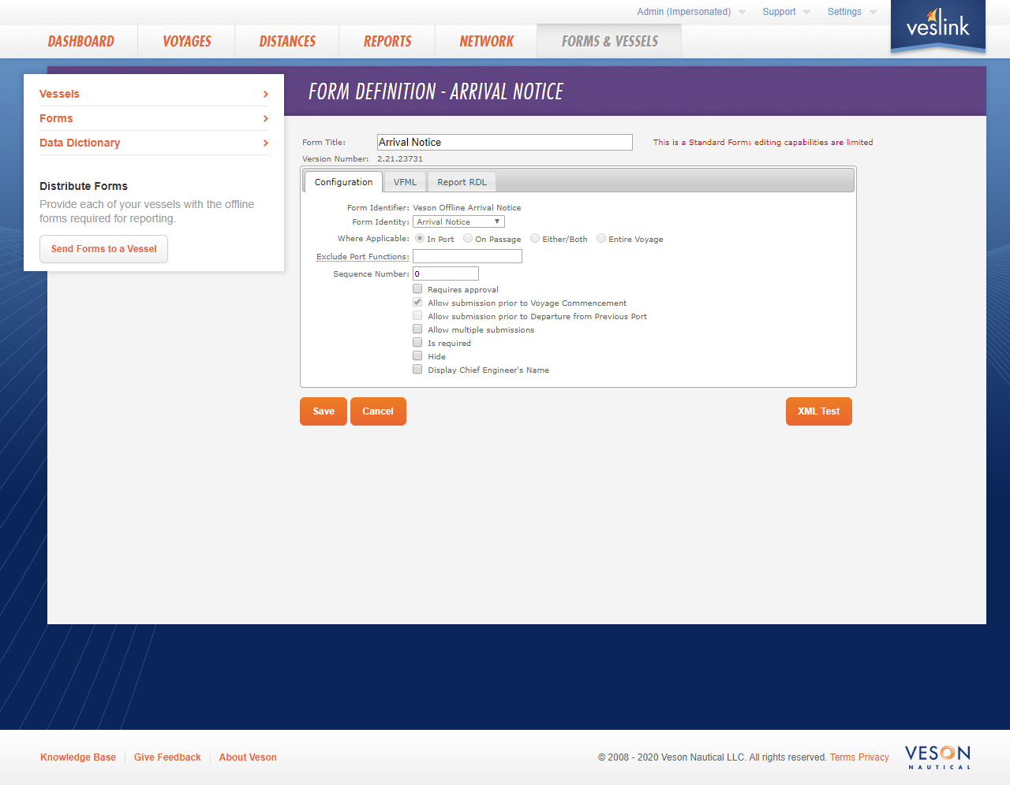Click inside the Form Title field
Screen dimensions: 1010x785
pyautogui.click(x=504, y=142)
